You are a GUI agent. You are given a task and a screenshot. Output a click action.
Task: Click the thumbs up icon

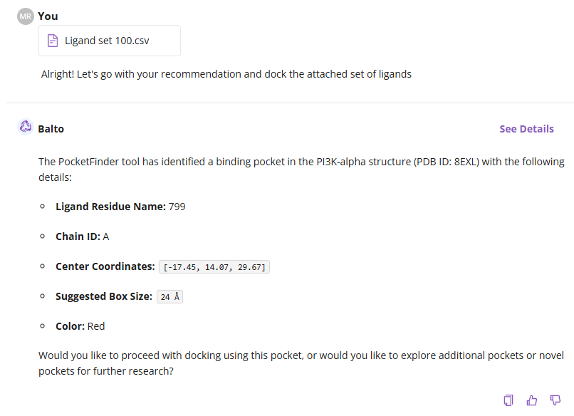[x=532, y=400]
